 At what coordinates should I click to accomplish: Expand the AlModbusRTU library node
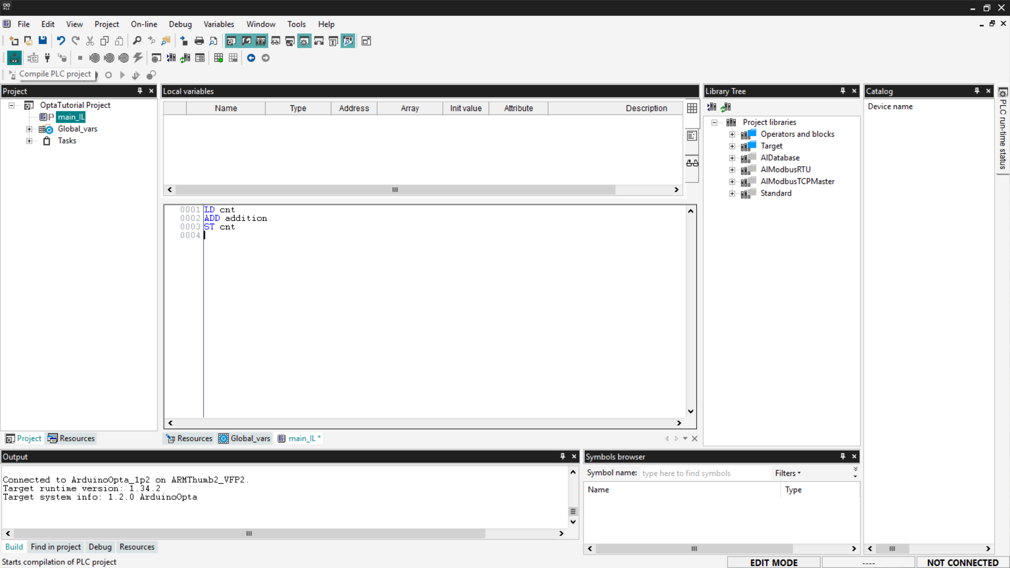coord(732,170)
